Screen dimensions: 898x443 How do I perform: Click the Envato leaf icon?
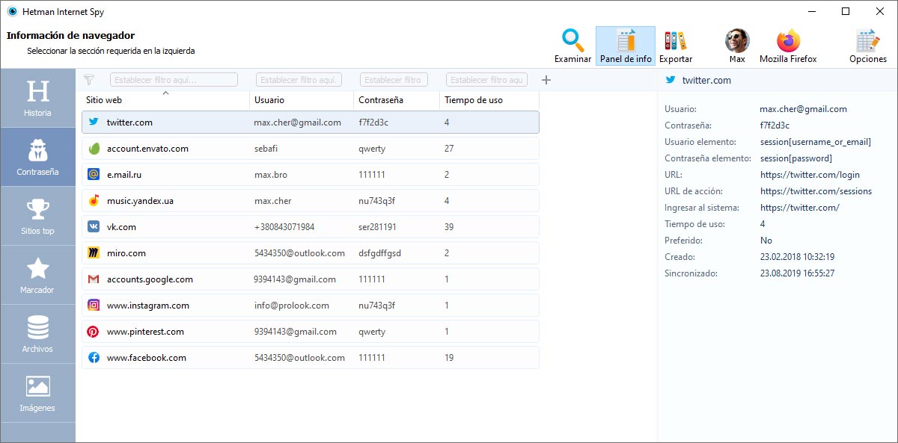94,149
